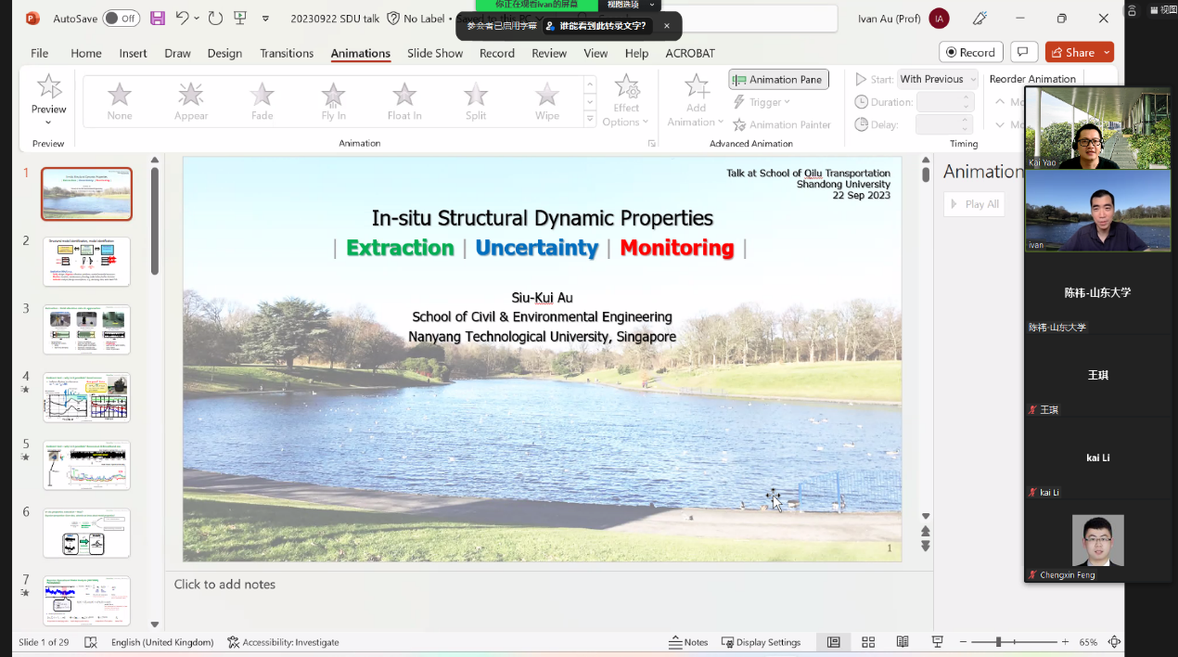The height and width of the screenshot is (657, 1178).
Task: Click the zoom in plus button
Action: click(1065, 642)
